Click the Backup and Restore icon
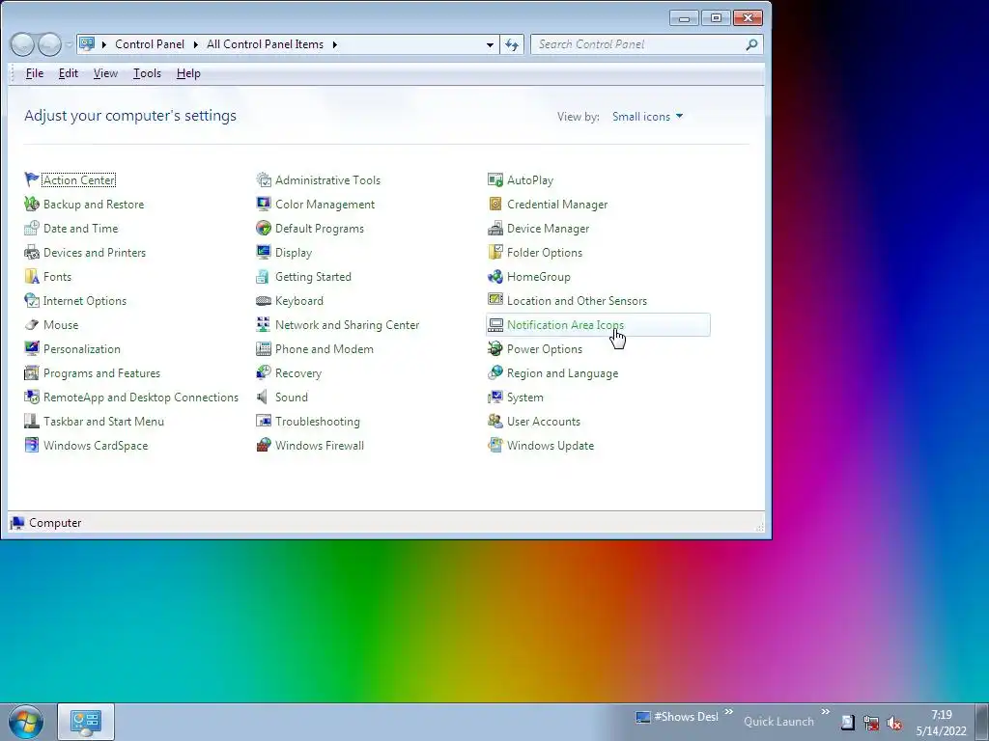Viewport: 989px width, 741px height. click(32, 205)
